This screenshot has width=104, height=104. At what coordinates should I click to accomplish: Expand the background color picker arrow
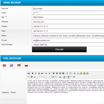click(x=71, y=77)
